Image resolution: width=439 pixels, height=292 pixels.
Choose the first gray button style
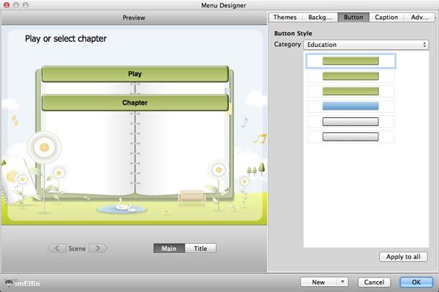[350, 121]
